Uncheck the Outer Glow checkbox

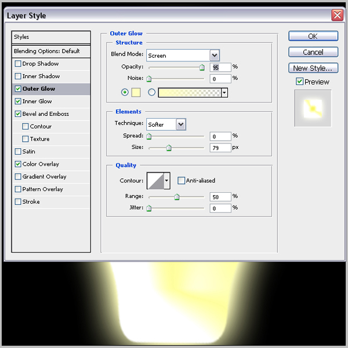[x=18, y=89]
